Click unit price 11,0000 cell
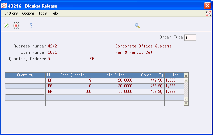213x135 pixels. point(114,92)
